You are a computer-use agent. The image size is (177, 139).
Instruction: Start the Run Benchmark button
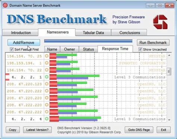(x=153, y=43)
